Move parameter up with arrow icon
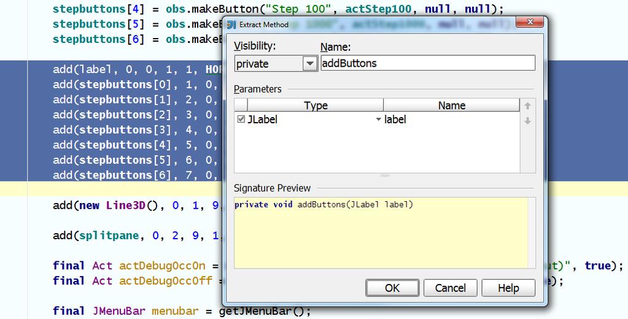Image resolution: width=628 pixels, height=319 pixels. (x=527, y=106)
